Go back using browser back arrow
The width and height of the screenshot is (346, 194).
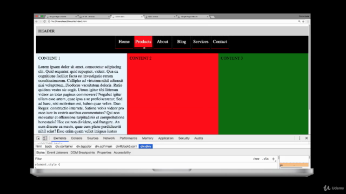pyautogui.click(x=37, y=22)
